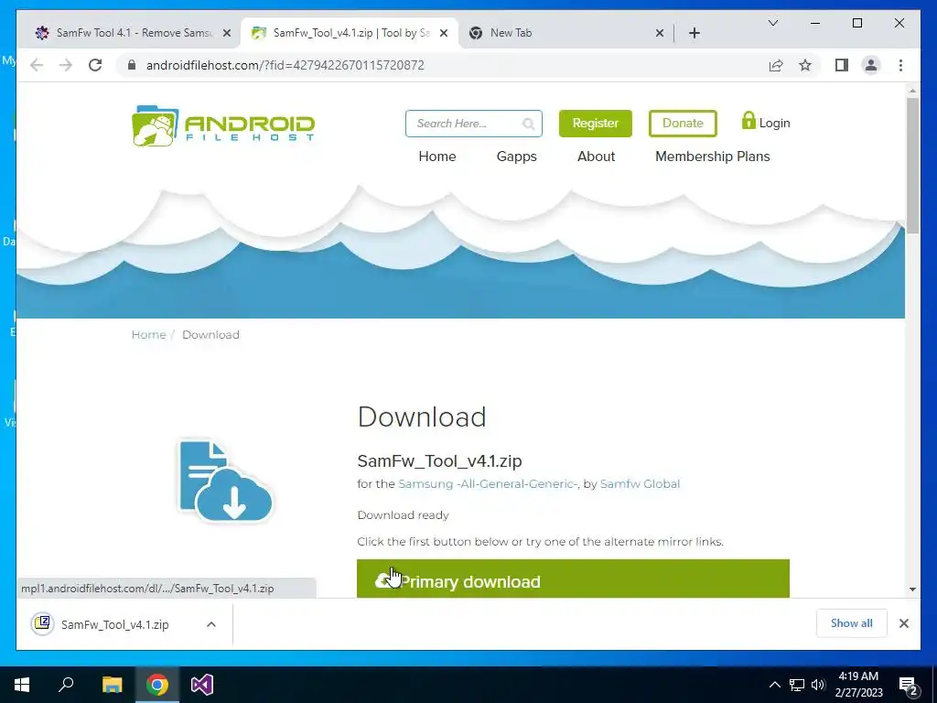This screenshot has width=937, height=703.
Task: Open volume control tray icon
Action: (818, 685)
